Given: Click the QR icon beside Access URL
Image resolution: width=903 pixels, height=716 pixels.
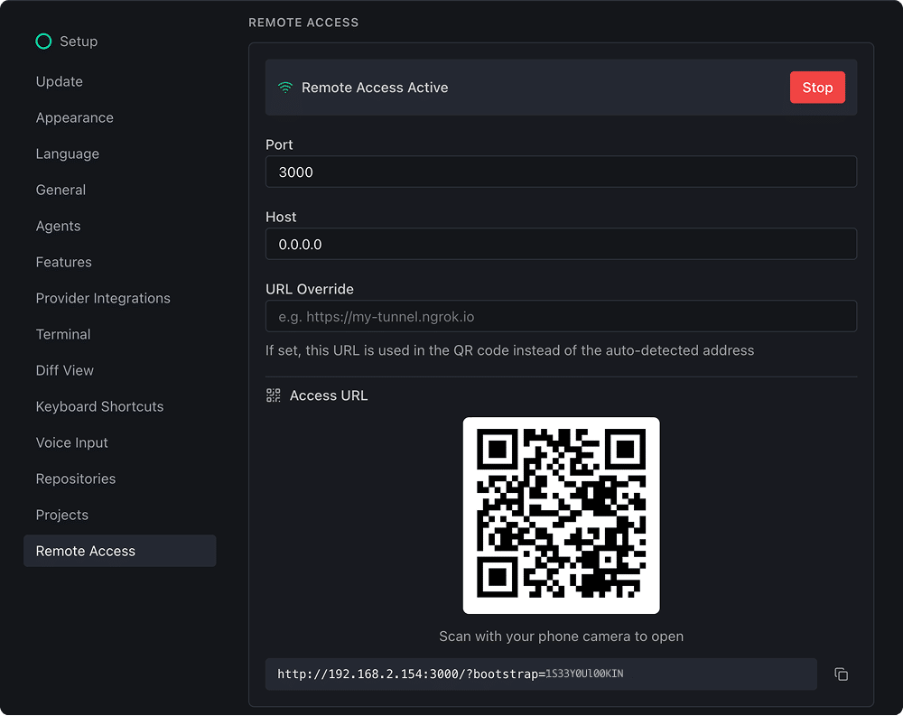Looking at the screenshot, I should pyautogui.click(x=273, y=395).
